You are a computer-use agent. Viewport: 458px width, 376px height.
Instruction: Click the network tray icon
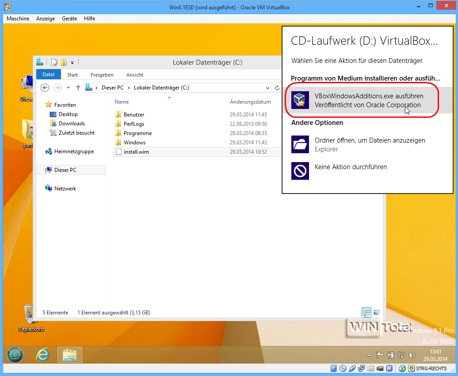(x=401, y=355)
